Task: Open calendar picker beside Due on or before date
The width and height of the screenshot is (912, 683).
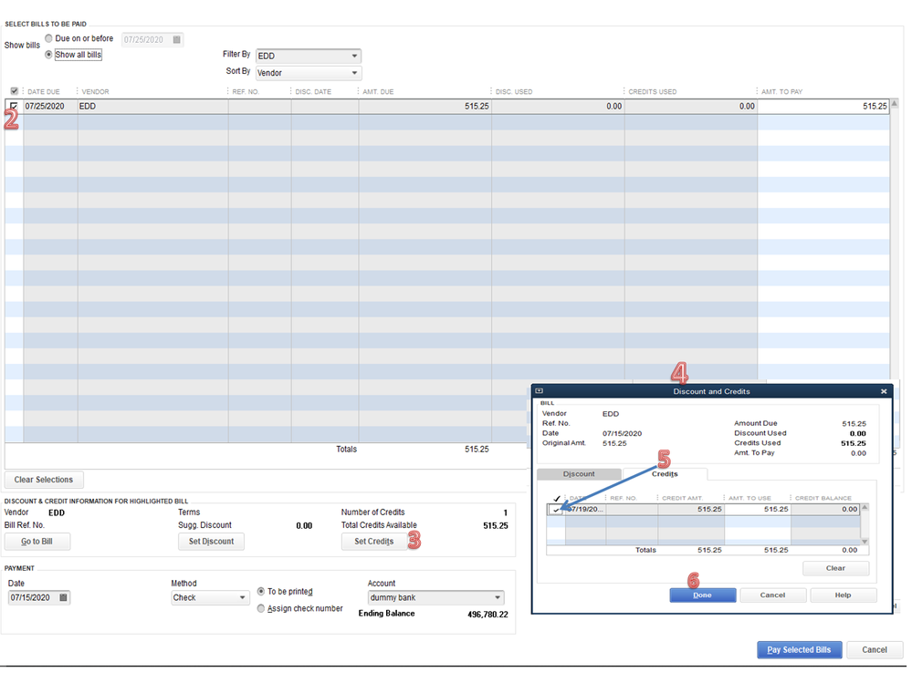Action: click(x=177, y=39)
